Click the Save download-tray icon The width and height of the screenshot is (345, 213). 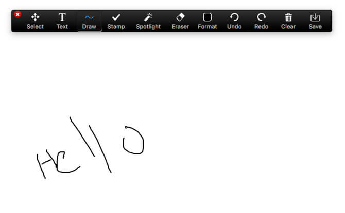click(315, 17)
